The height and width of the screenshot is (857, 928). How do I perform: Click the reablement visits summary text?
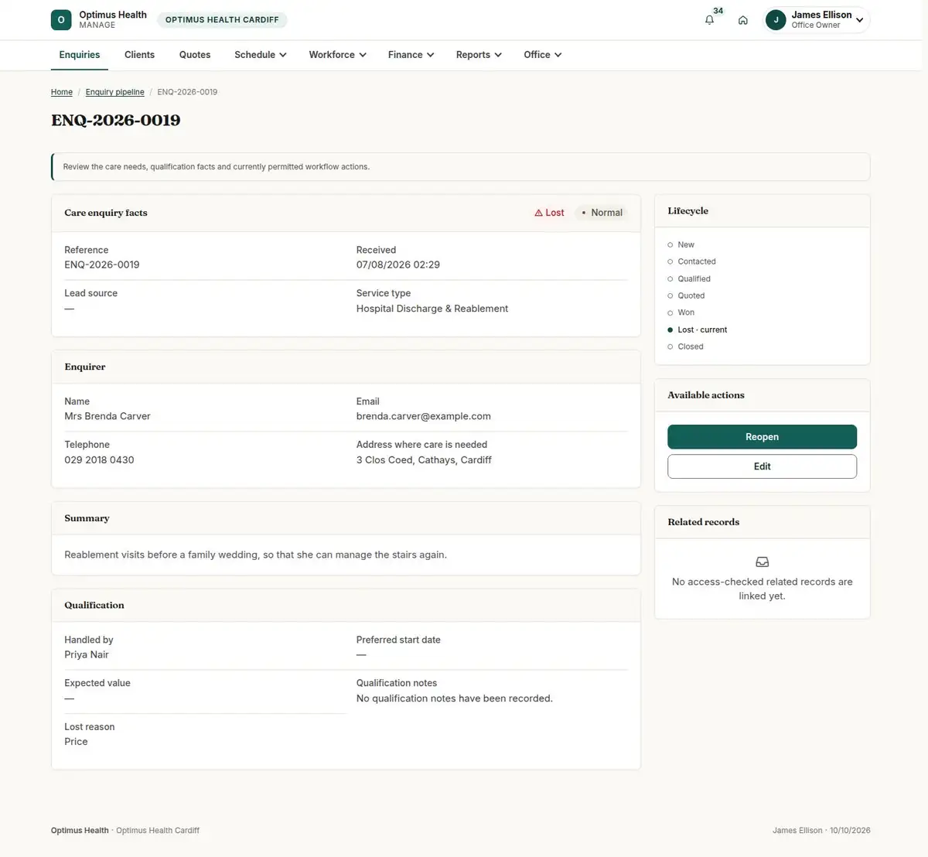click(x=255, y=555)
